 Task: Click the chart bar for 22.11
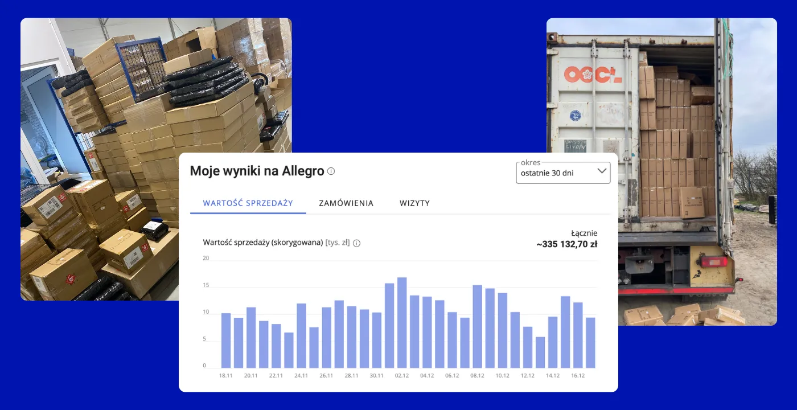(276, 346)
